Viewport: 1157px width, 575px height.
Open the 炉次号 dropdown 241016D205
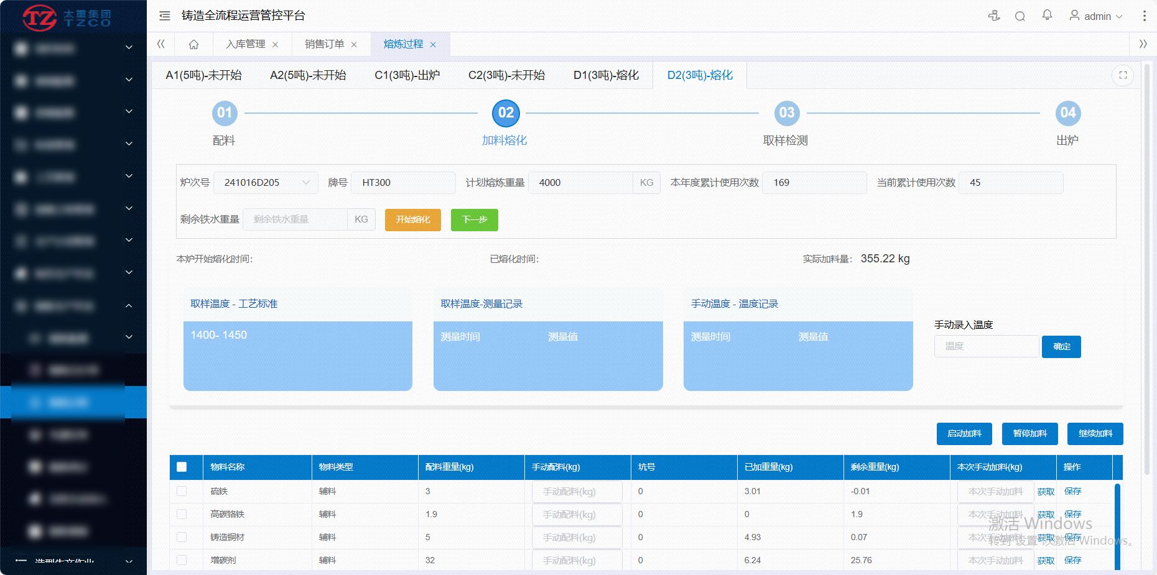click(x=266, y=183)
